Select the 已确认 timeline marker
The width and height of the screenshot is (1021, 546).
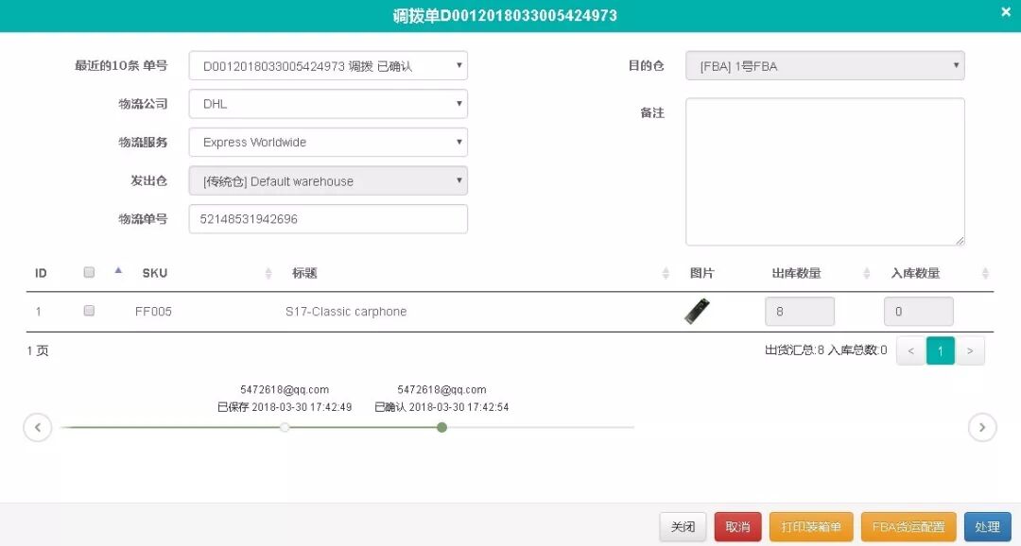[x=442, y=428]
